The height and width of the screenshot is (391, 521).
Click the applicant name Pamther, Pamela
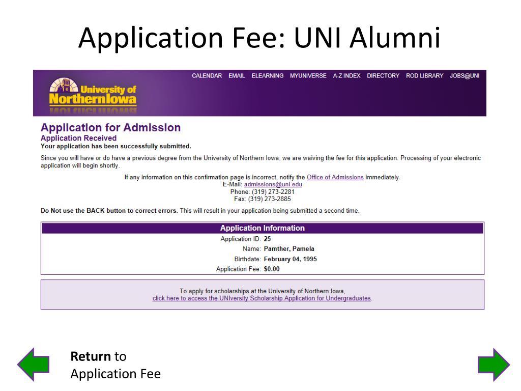tap(289, 248)
